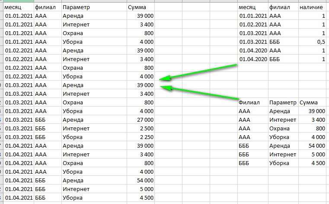
Task: Click 5 000 in the 01.04.2021 БББ Интернет row
Action: (147, 189)
